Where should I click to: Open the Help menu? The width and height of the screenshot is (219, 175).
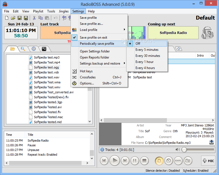pos(91,11)
